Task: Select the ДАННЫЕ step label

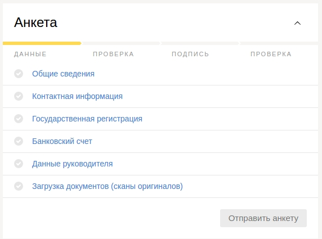Action: [x=30, y=54]
